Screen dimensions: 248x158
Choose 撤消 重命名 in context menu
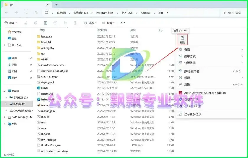(211, 71)
